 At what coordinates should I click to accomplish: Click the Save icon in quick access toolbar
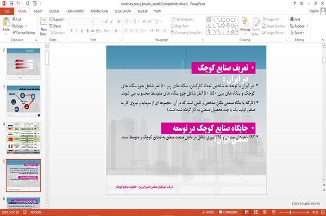click(11, 4)
